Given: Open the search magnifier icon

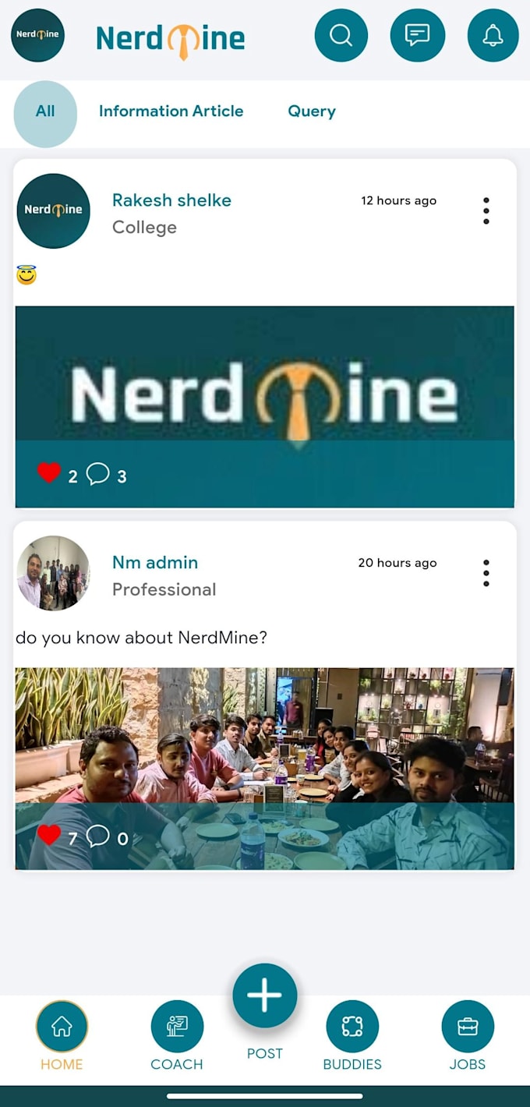Looking at the screenshot, I should point(341,35).
